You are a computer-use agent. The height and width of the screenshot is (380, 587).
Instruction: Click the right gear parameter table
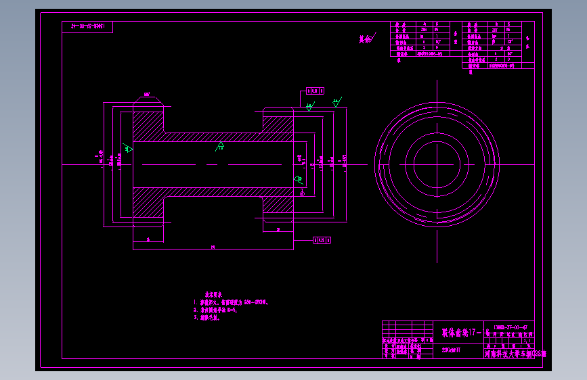(498, 45)
